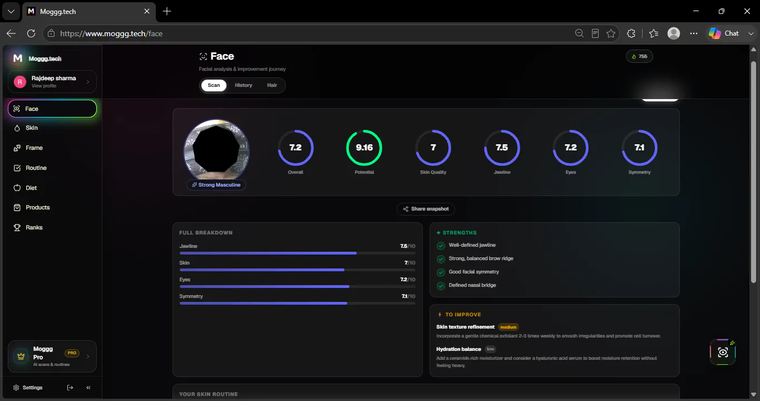Viewport: 760px width, 401px height.
Task: Select the Moggg.tech browser tab
Action: click(x=88, y=11)
